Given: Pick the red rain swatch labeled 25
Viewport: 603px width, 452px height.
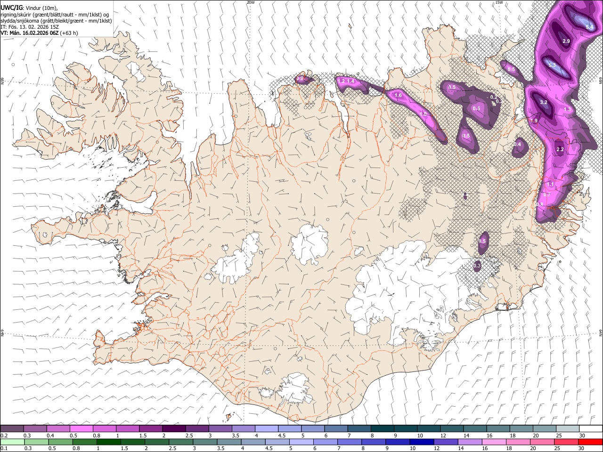Looking at the screenshot, I should pos(565,442).
